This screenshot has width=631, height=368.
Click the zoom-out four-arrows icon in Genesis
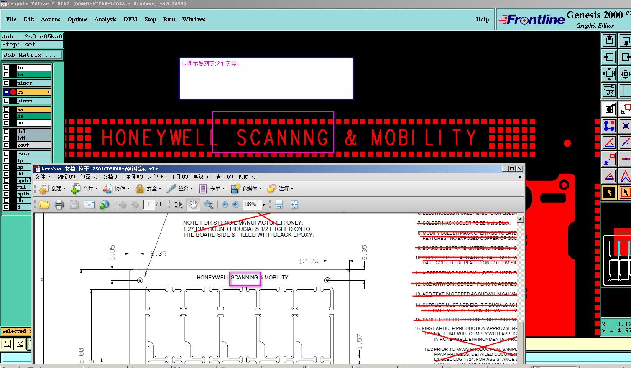(609, 74)
